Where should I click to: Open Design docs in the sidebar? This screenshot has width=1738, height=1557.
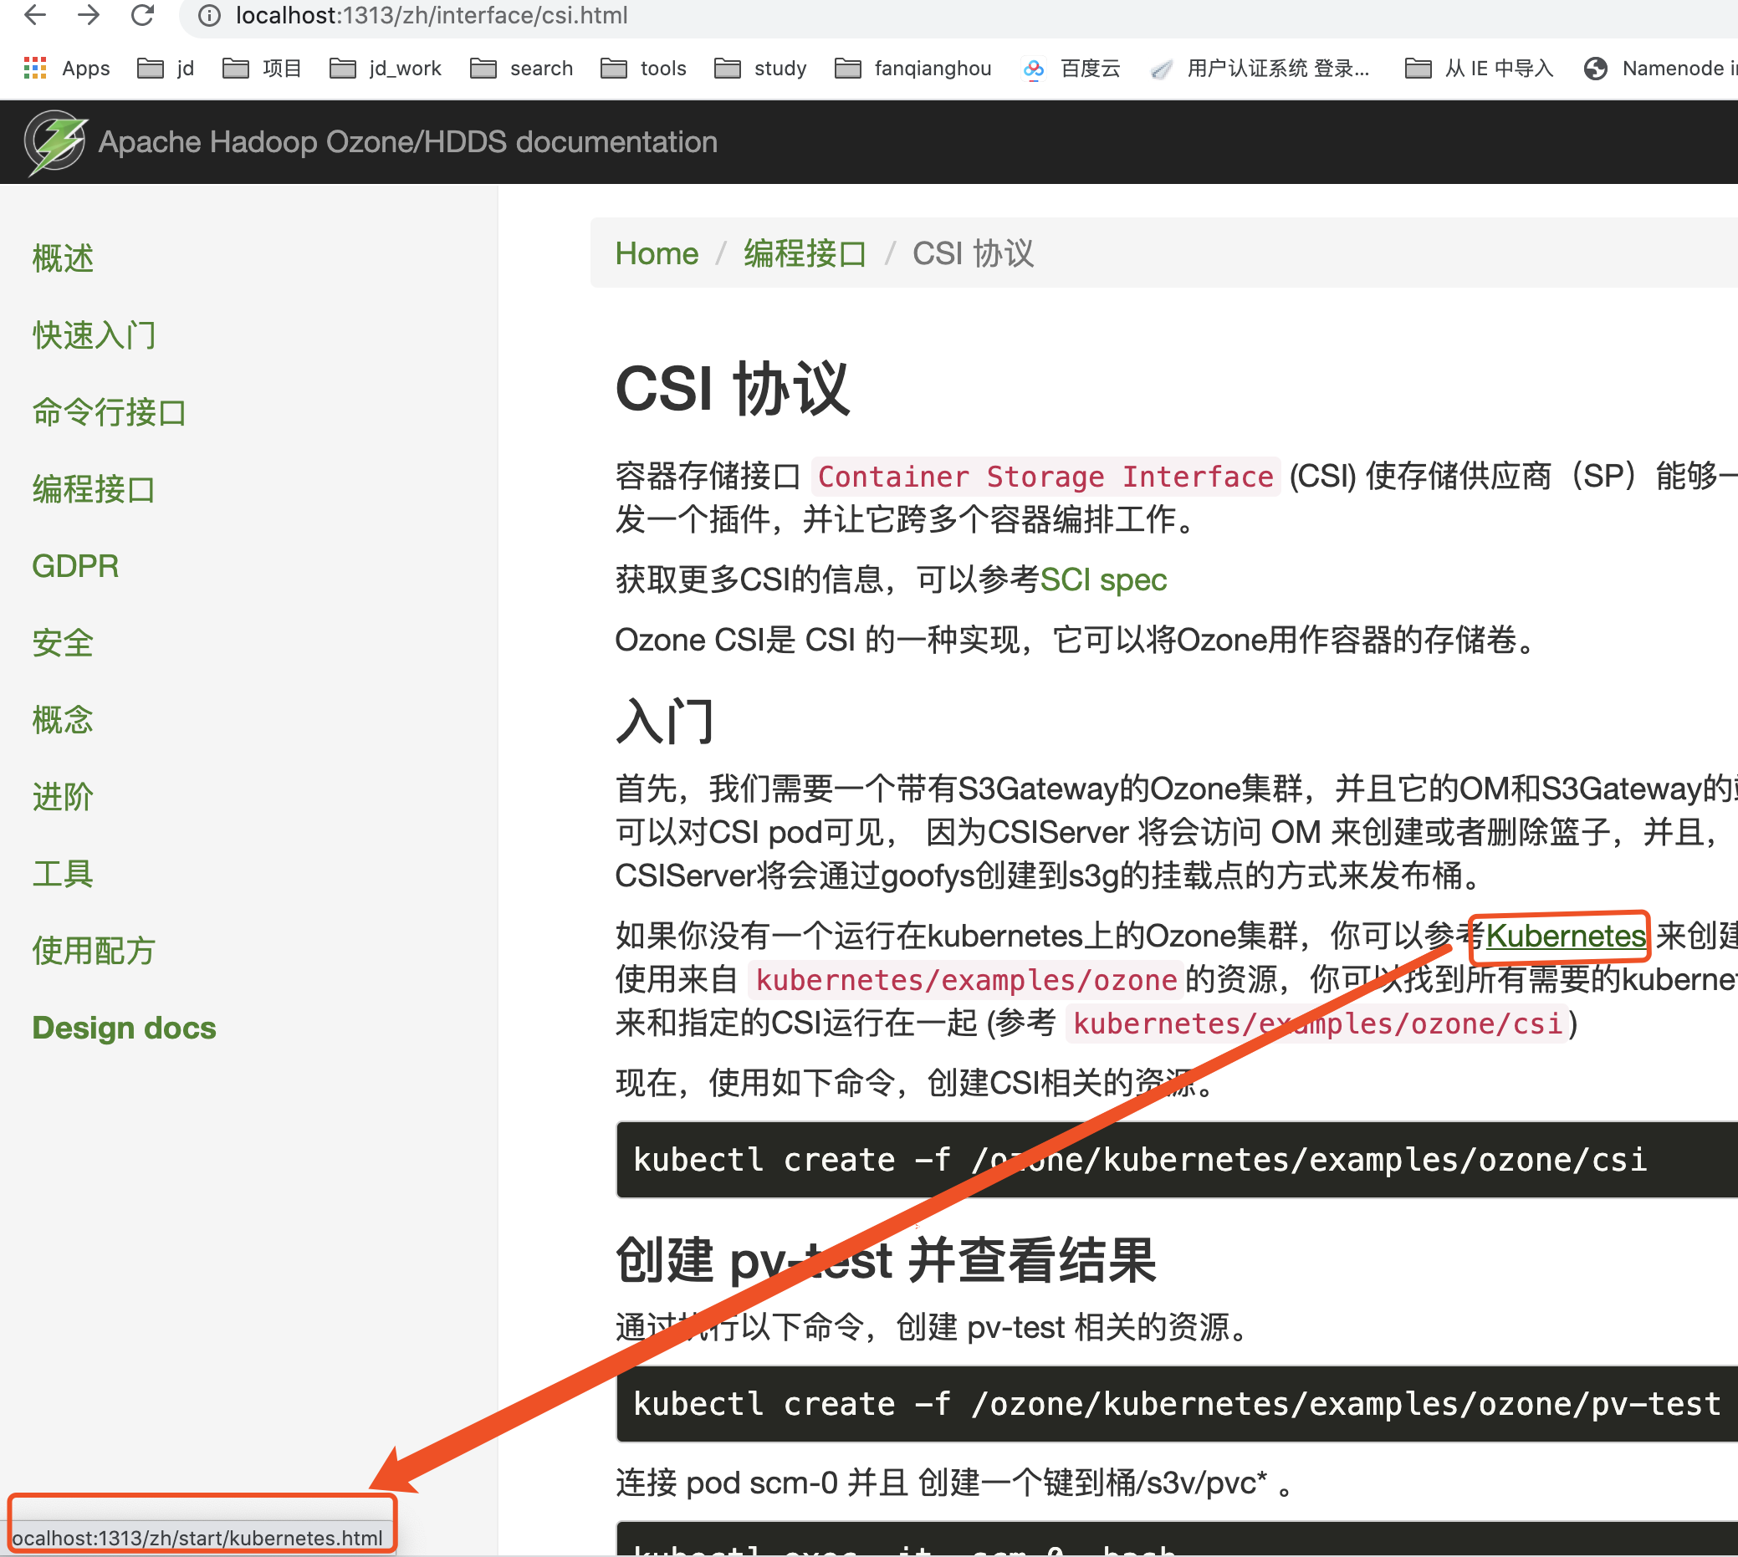click(x=123, y=1028)
